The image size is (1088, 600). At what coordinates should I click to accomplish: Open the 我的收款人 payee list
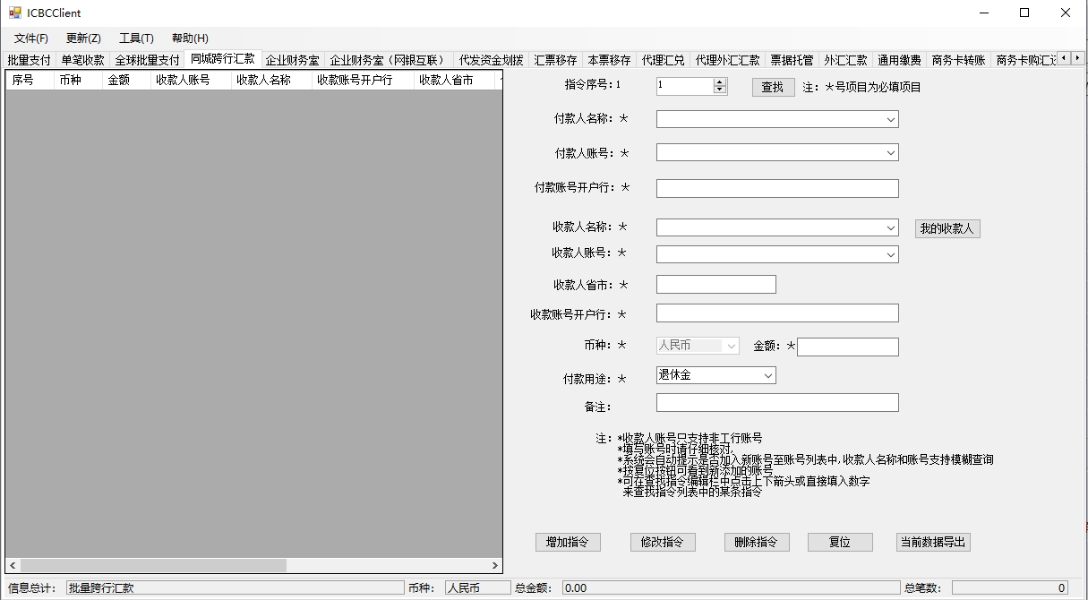947,228
